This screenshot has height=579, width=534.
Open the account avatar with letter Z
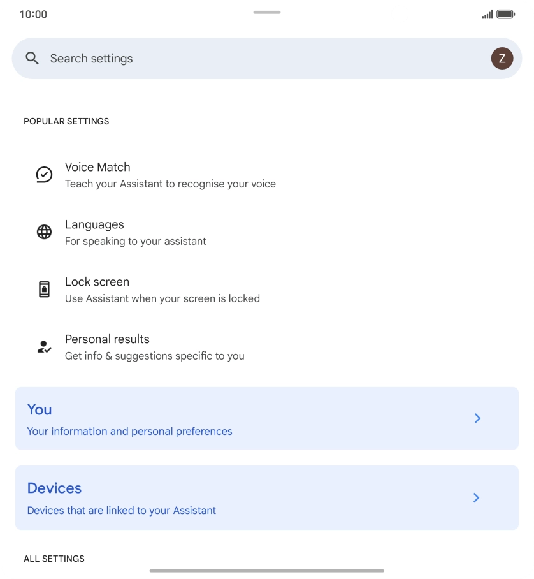click(x=502, y=58)
